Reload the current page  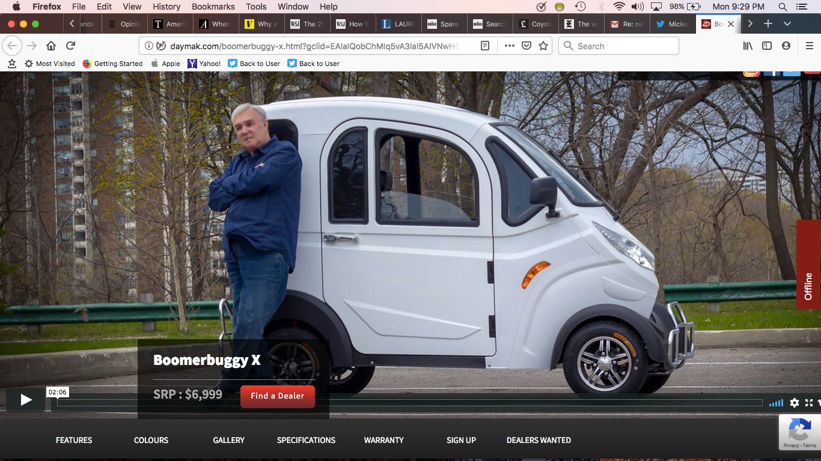coord(70,46)
